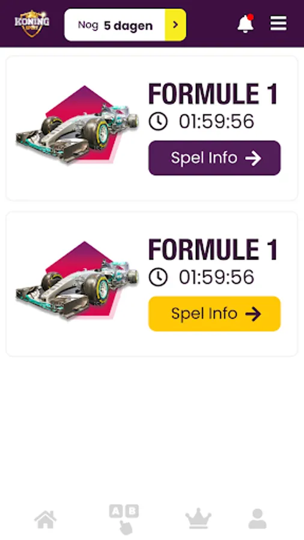The image size is (304, 540).
Task: Click the yellow Spel Info button
Action: click(x=214, y=314)
